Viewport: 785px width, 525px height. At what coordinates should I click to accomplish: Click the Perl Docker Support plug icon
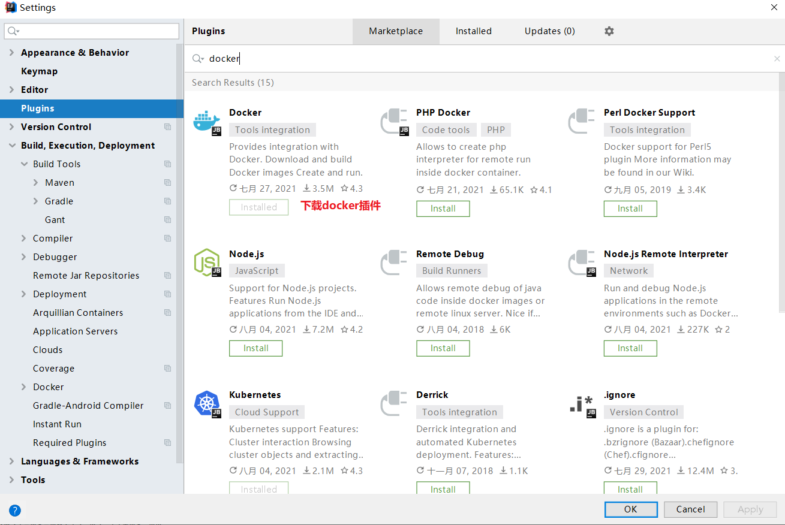(x=582, y=122)
